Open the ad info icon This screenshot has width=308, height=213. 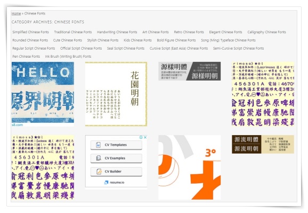(x=141, y=137)
